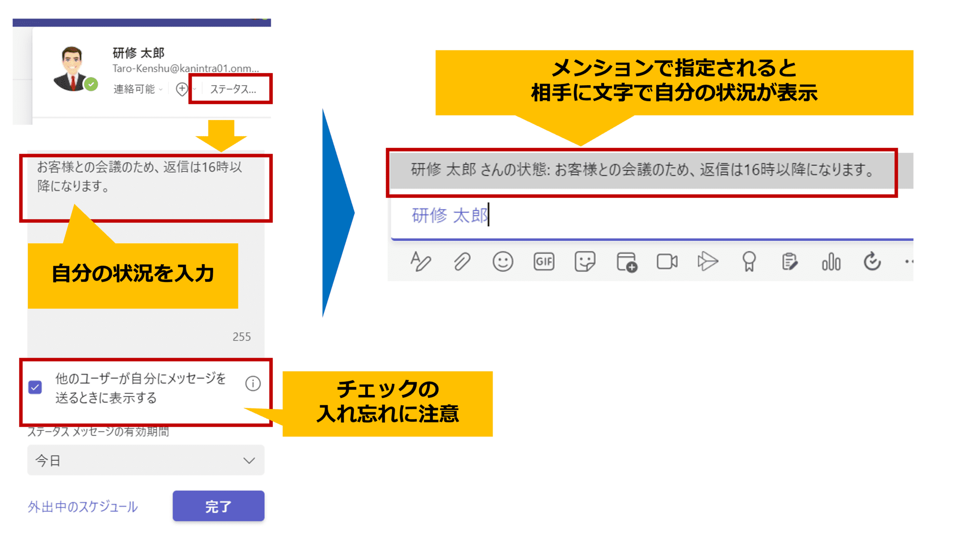Click the Schedule meeting calendar icon
953x549 pixels.
(626, 262)
